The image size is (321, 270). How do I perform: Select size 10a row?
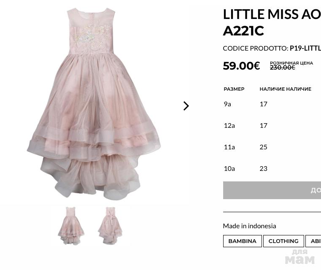click(x=229, y=168)
